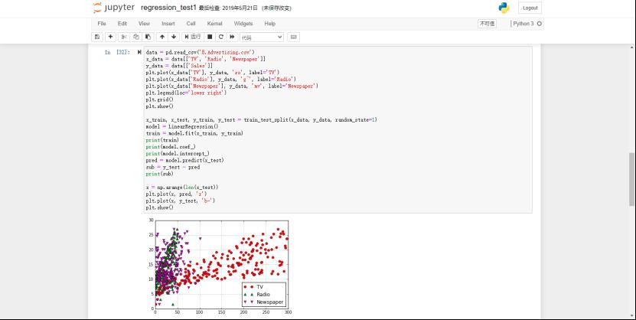Restart kernel and rerun all cells
The image size is (636, 320).
(x=231, y=37)
